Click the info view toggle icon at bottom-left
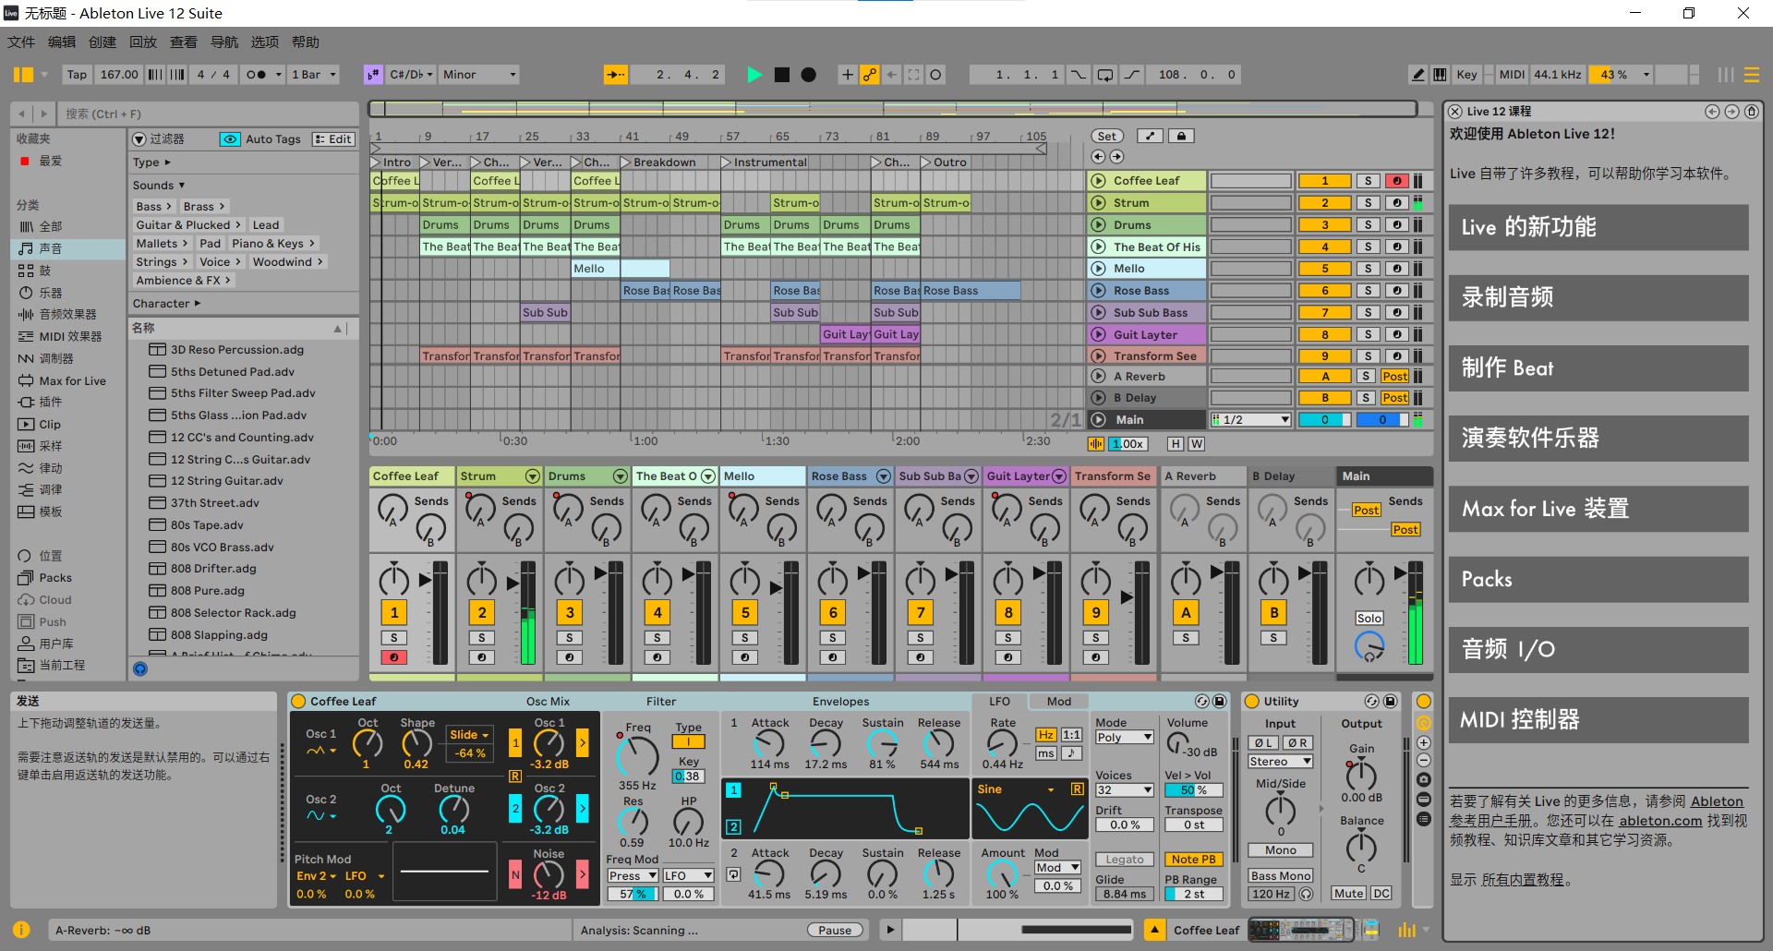The height and width of the screenshot is (951, 1773). click(21, 930)
